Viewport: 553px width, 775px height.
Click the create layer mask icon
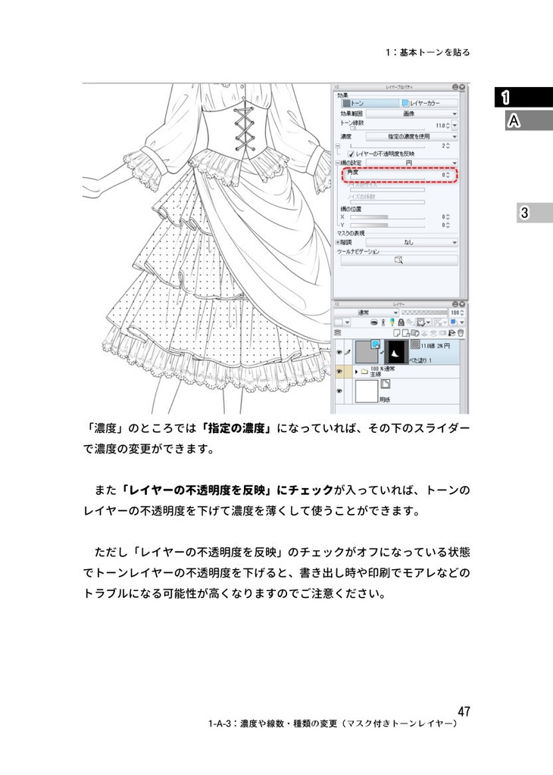pos(442,333)
